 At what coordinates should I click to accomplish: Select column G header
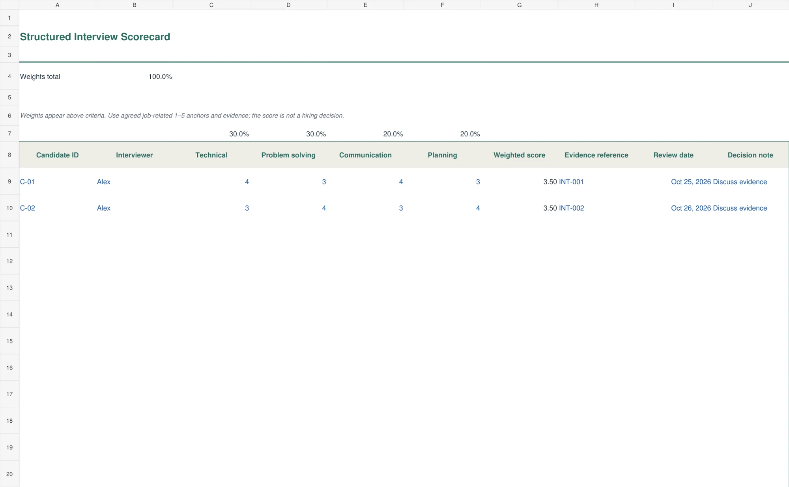520,5
